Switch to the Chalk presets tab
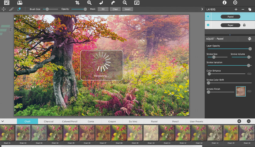The height and width of the screenshot is (147, 255). tap(27, 121)
